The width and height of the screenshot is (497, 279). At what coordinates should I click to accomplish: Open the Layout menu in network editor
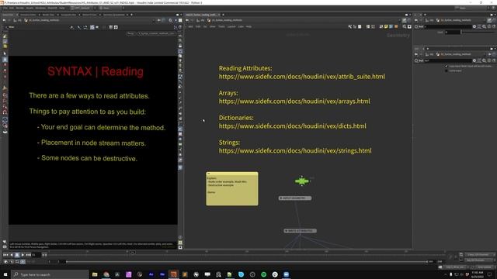[231, 26]
